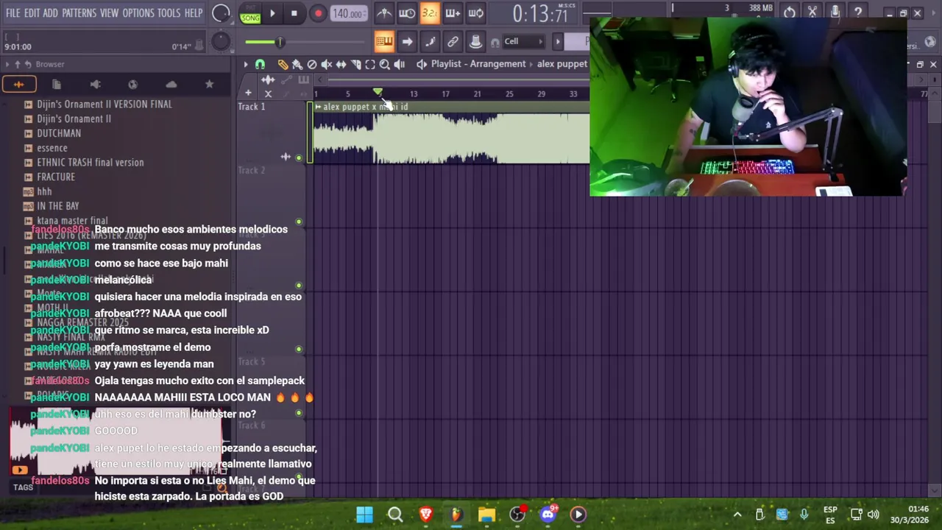
Task: Select the Slip tool icon
Action: (x=341, y=65)
